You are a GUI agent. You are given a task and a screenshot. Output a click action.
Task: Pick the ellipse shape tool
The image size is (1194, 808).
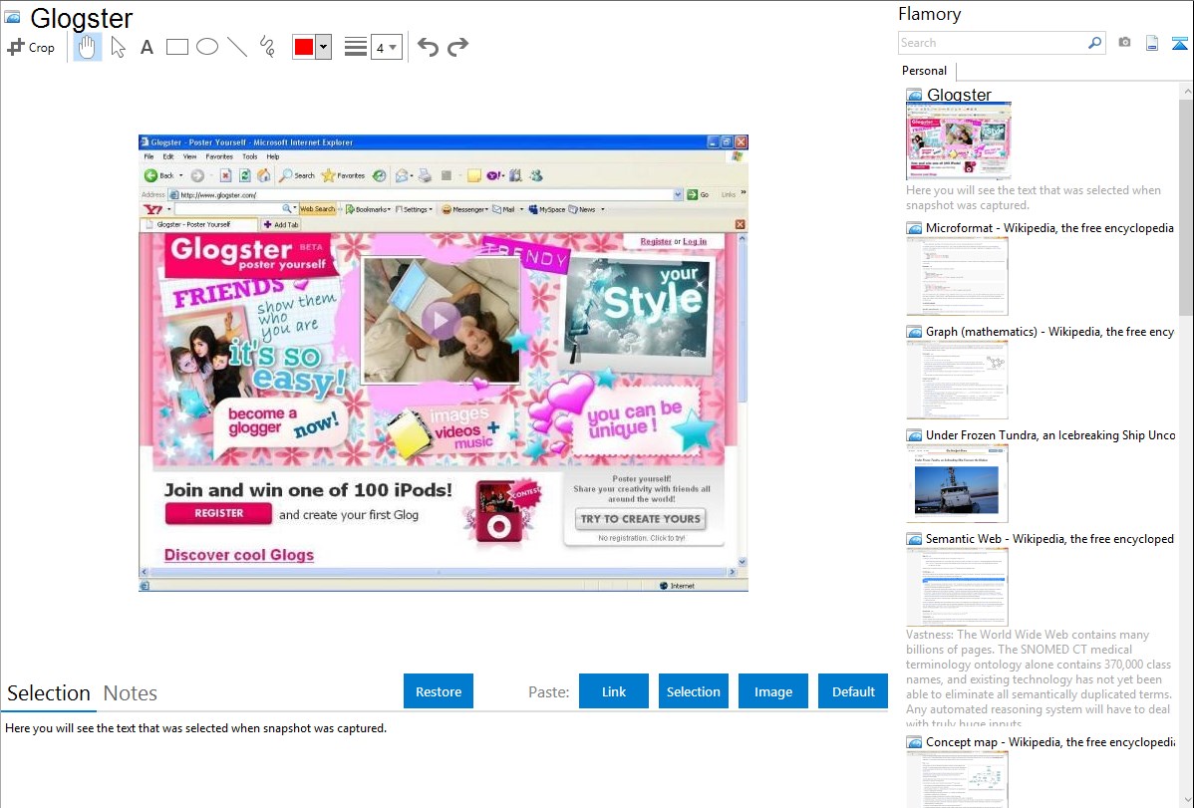point(207,47)
